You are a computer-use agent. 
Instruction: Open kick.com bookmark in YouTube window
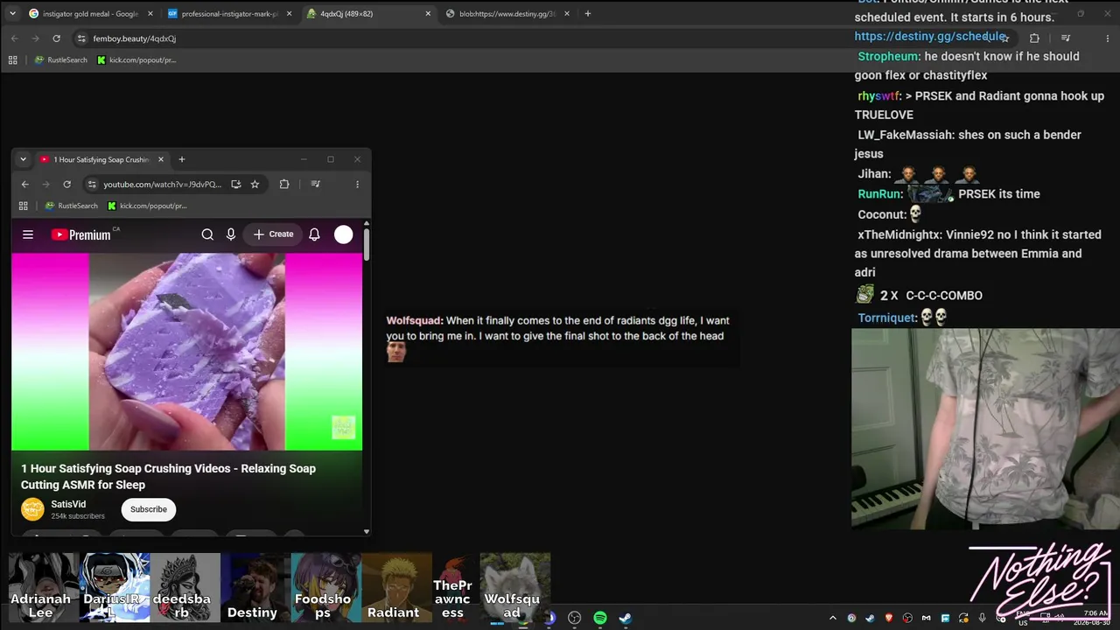(x=147, y=206)
